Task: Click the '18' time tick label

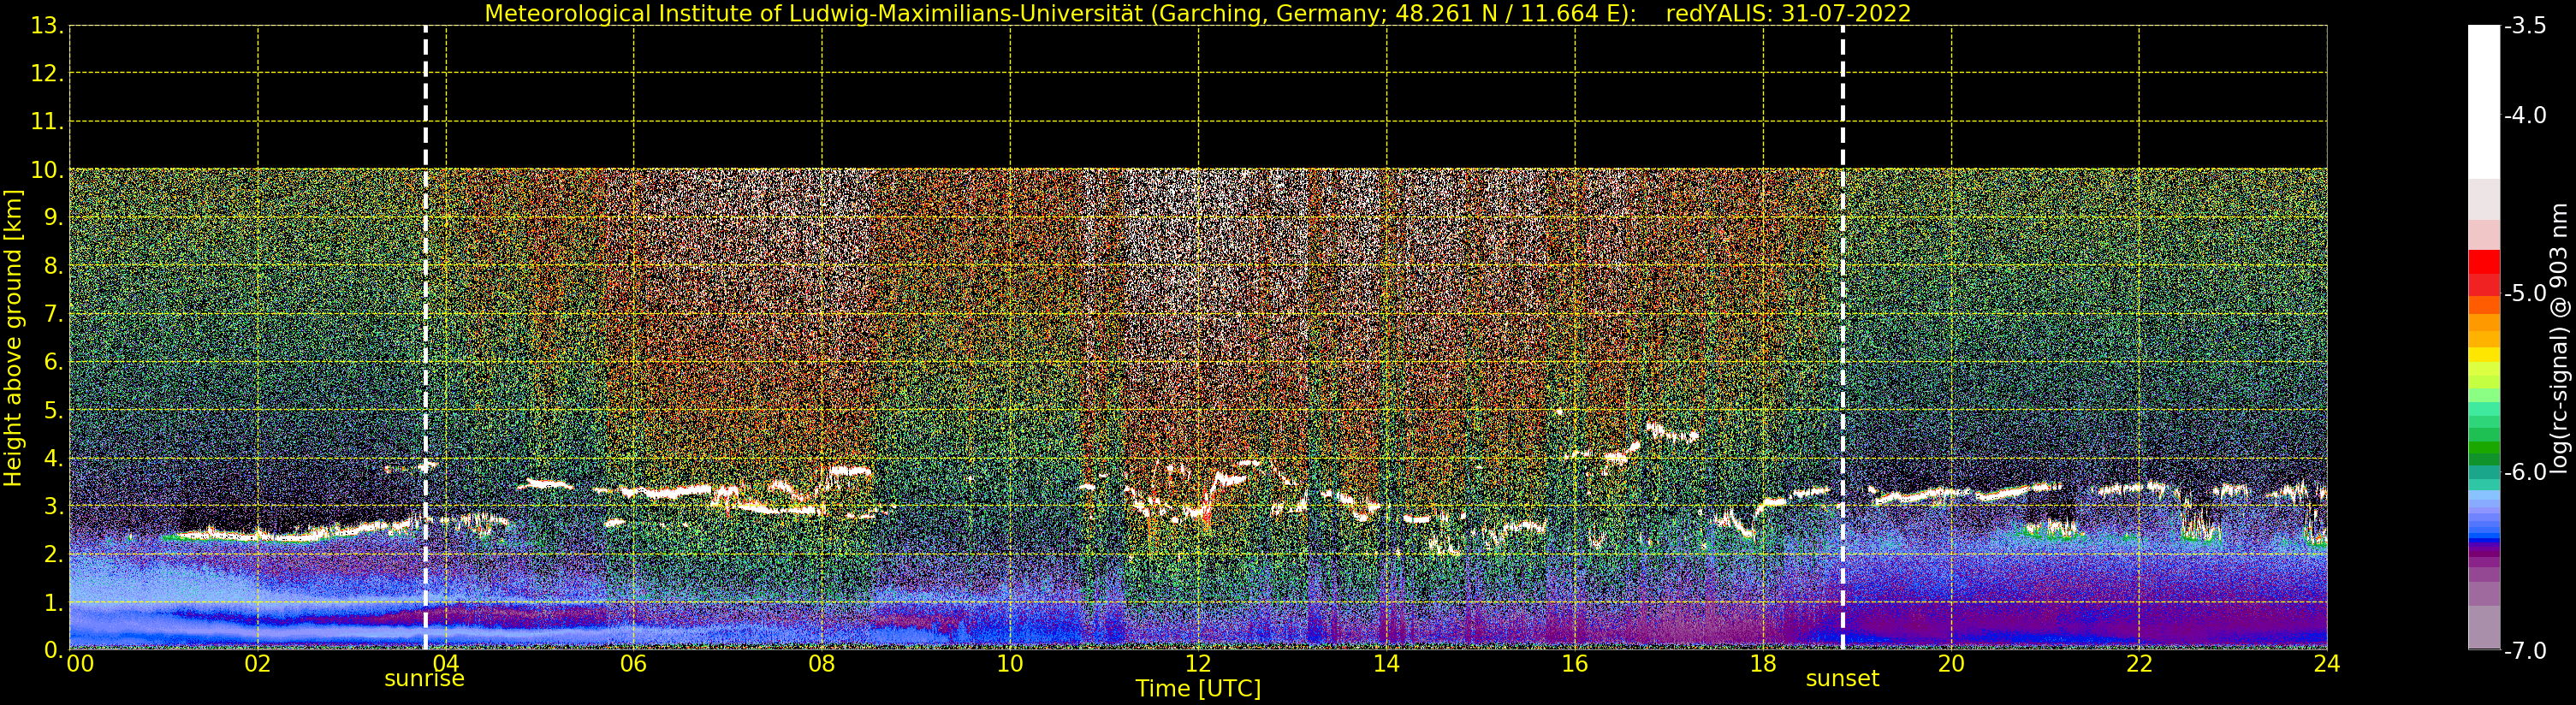Action: tap(1763, 664)
